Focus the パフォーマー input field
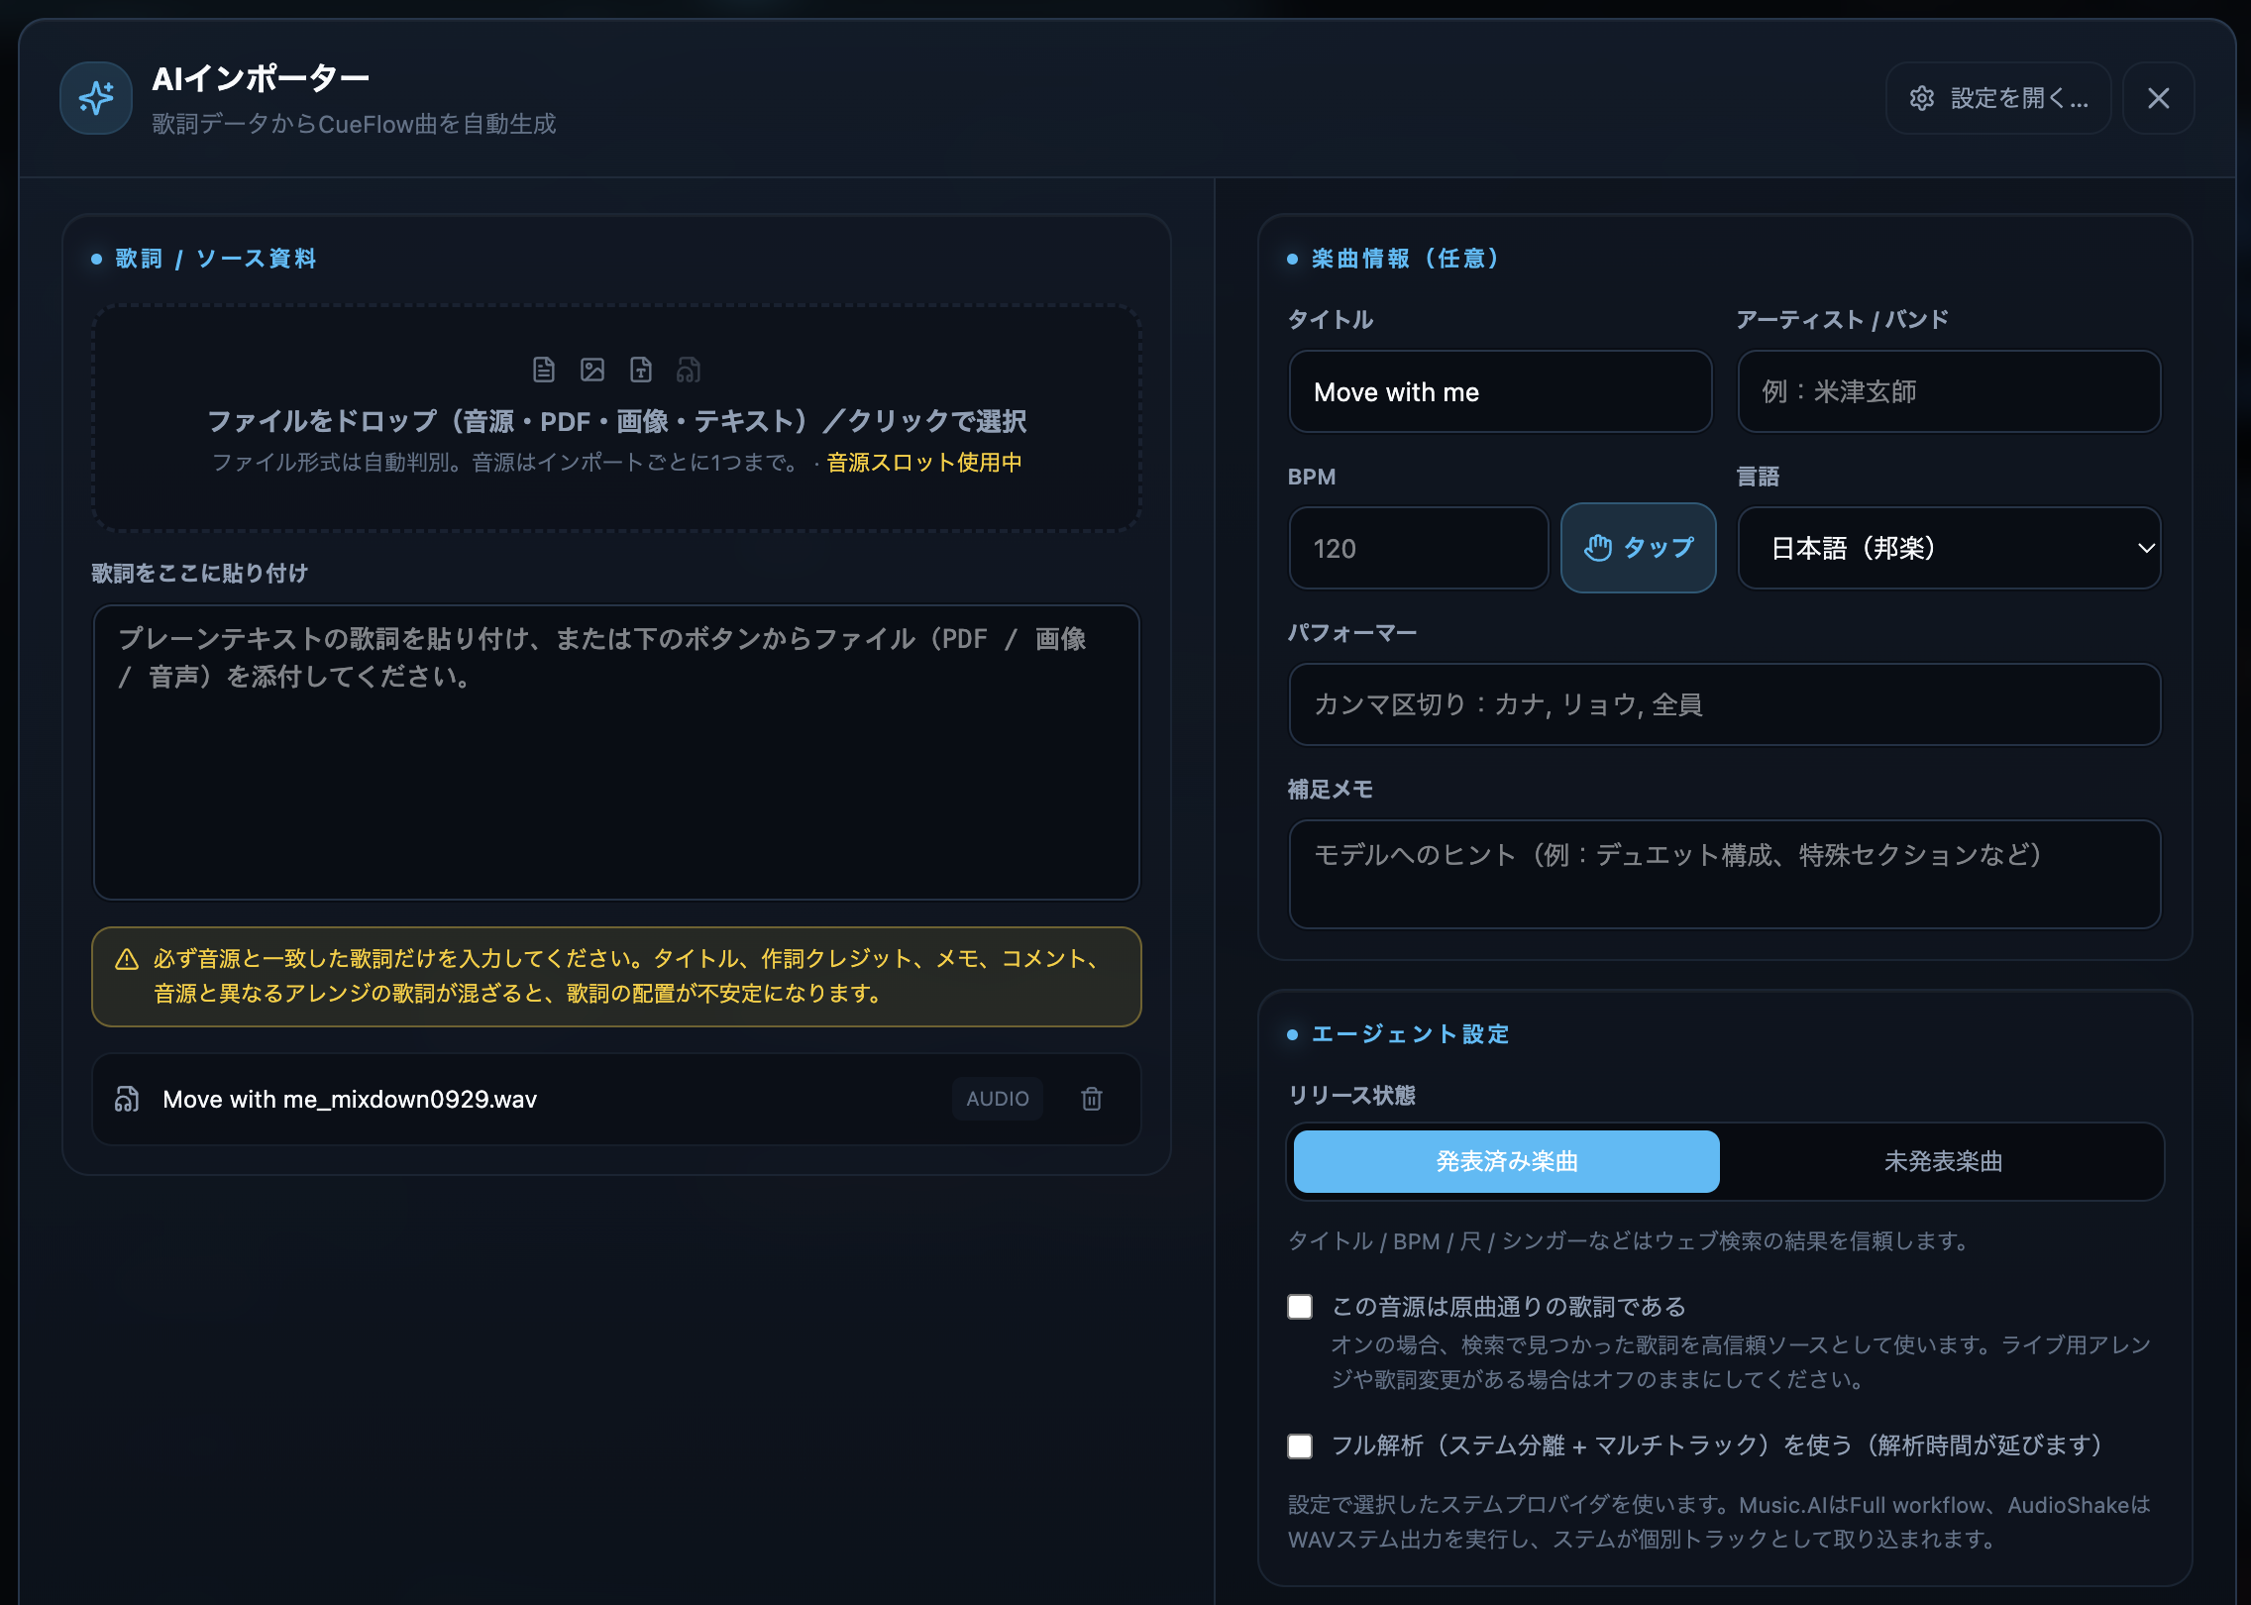This screenshot has width=2251, height=1605. click(x=1724, y=704)
